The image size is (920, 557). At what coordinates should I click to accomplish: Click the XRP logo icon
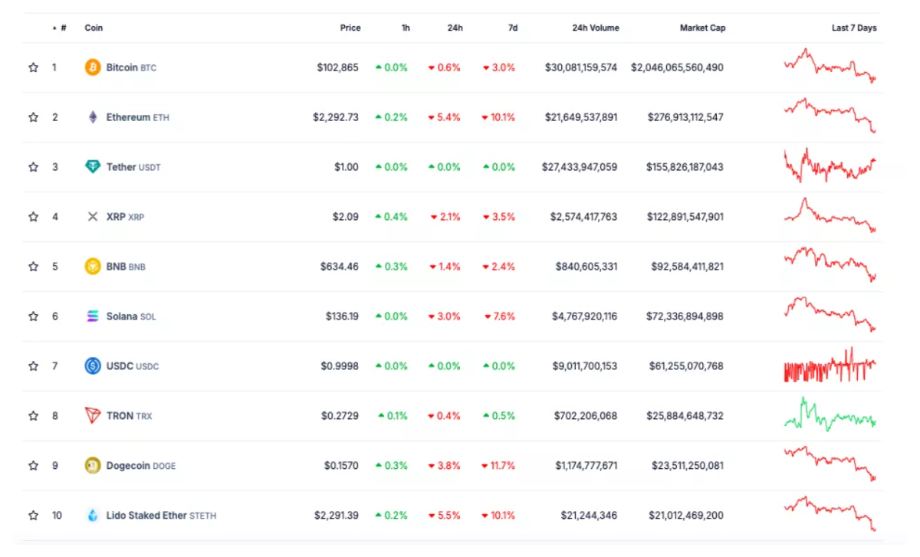(x=93, y=217)
